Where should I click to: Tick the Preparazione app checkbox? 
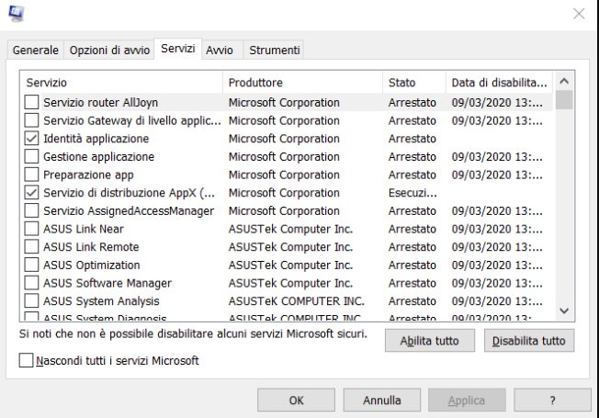tap(31, 175)
